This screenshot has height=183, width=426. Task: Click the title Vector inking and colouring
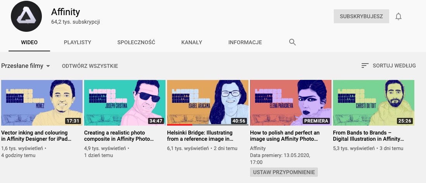[36, 136]
